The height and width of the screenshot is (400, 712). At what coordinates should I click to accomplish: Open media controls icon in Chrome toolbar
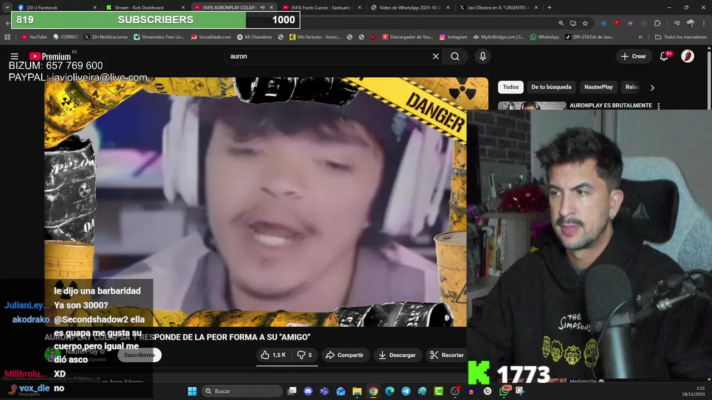coord(677,23)
